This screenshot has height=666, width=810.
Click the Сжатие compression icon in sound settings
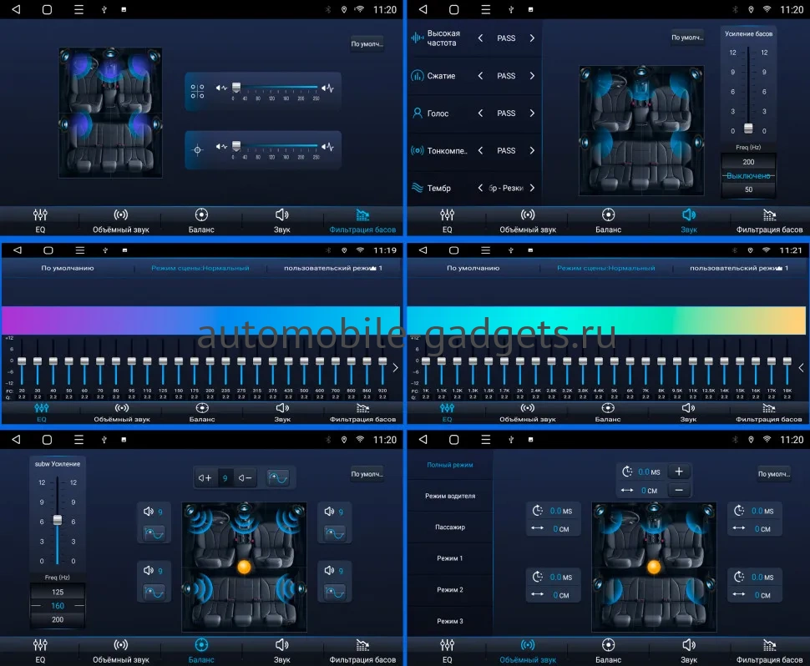(x=418, y=76)
